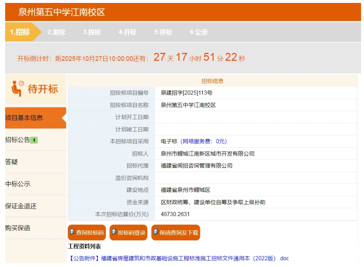Screen dimensions: 364x267
Task: Click the green badge next to 招标公告
Action: pos(34,140)
